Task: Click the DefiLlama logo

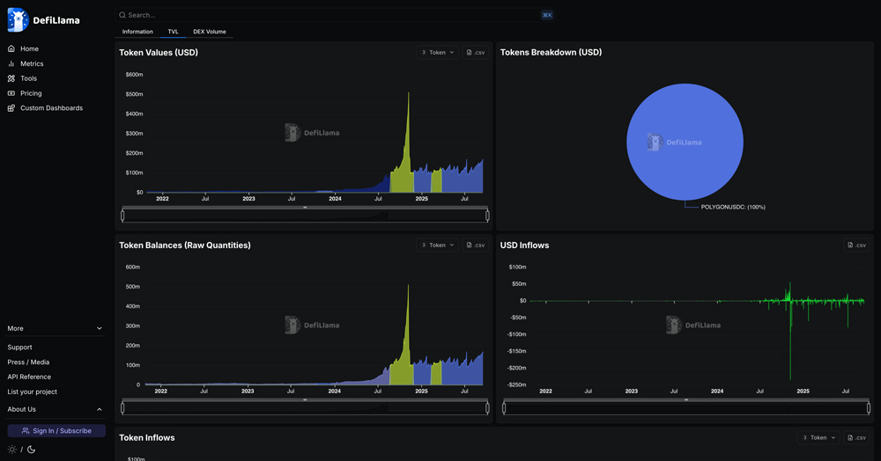Action: coord(43,19)
